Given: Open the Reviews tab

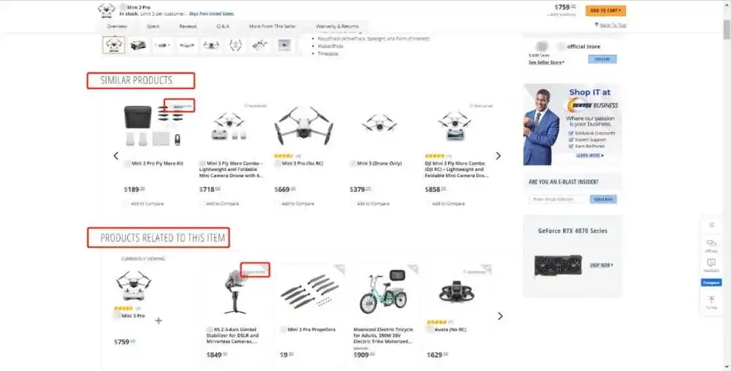Looking at the screenshot, I should pos(188,26).
